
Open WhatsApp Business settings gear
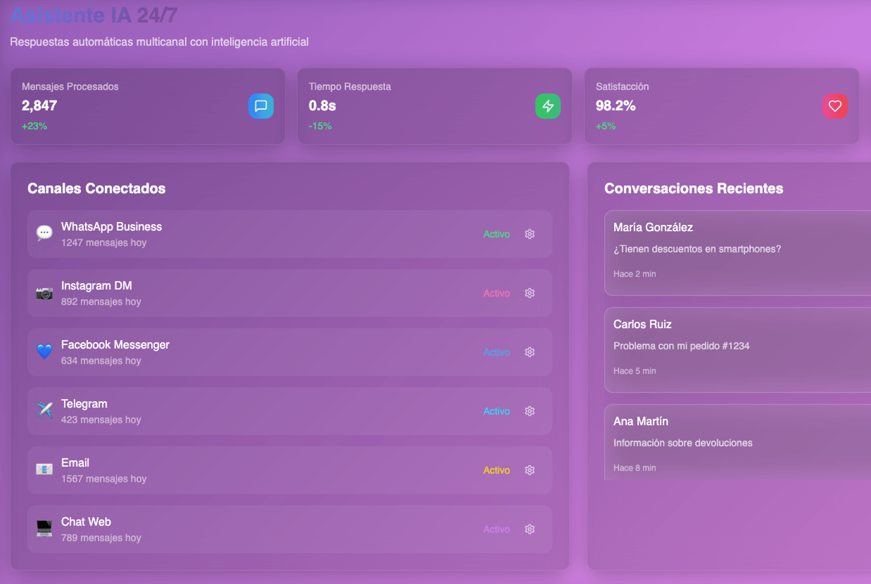pyautogui.click(x=529, y=234)
